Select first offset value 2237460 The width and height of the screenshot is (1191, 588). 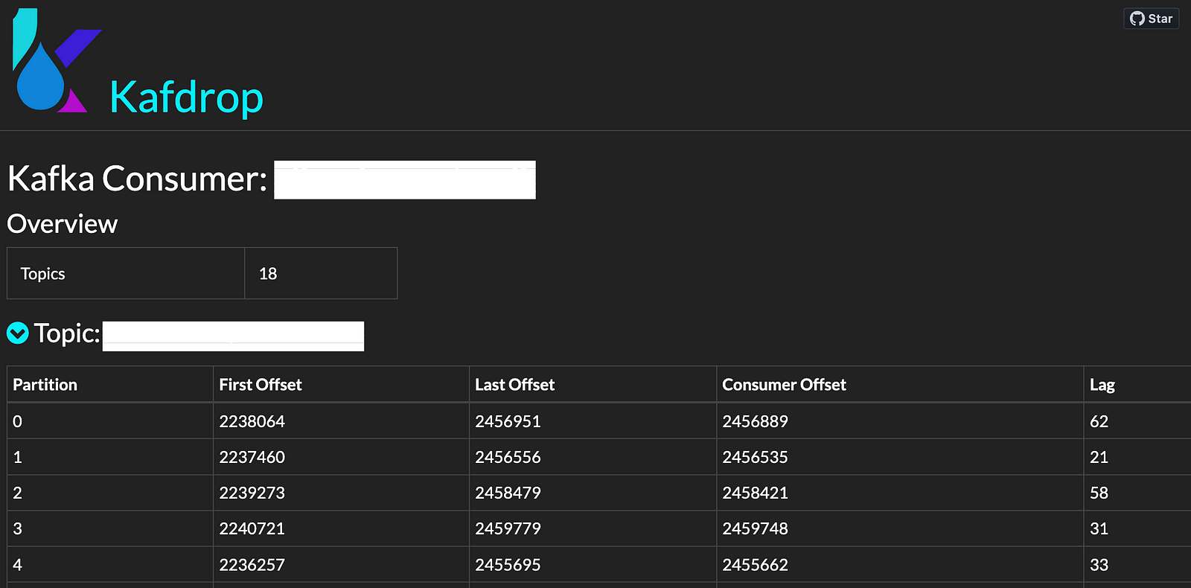coord(252,457)
